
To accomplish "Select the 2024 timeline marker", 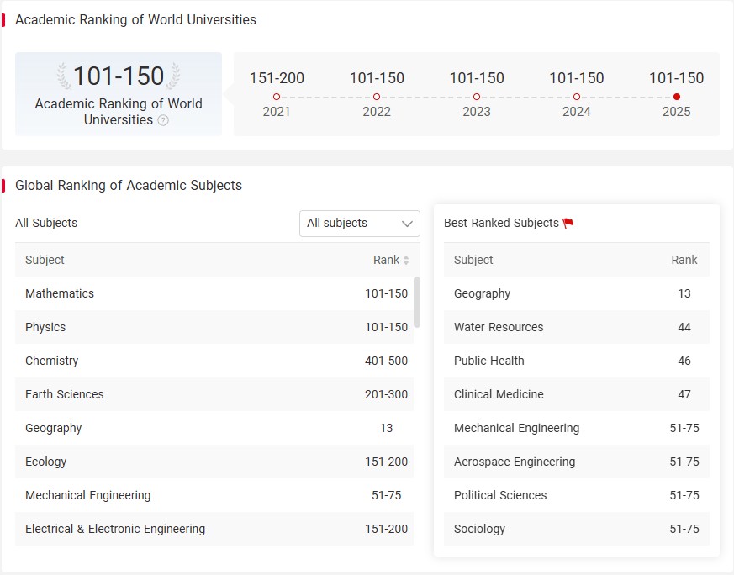I will [x=577, y=97].
